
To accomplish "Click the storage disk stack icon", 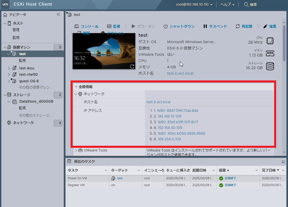I will [x=270, y=67].
